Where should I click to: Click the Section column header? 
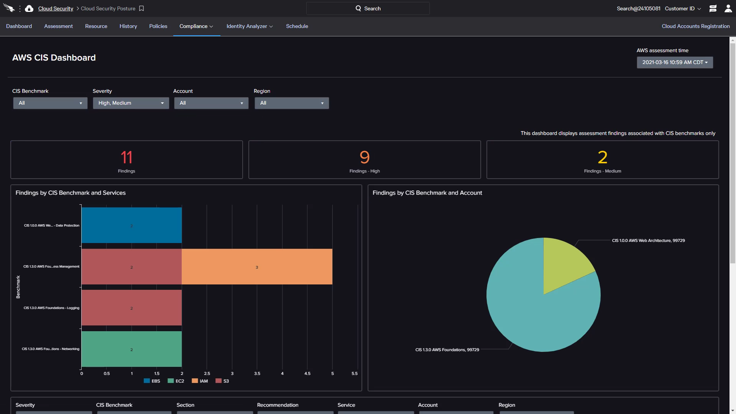coord(186,405)
